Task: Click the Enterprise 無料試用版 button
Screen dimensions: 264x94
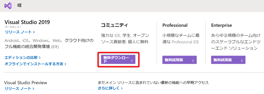Action: tap(228, 60)
